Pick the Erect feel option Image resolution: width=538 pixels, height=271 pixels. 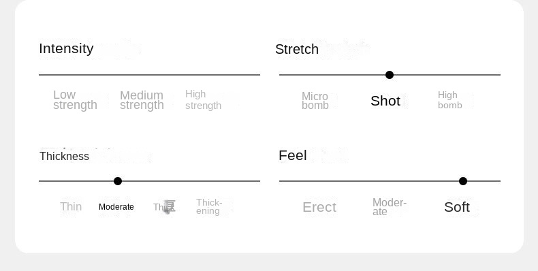(319, 207)
